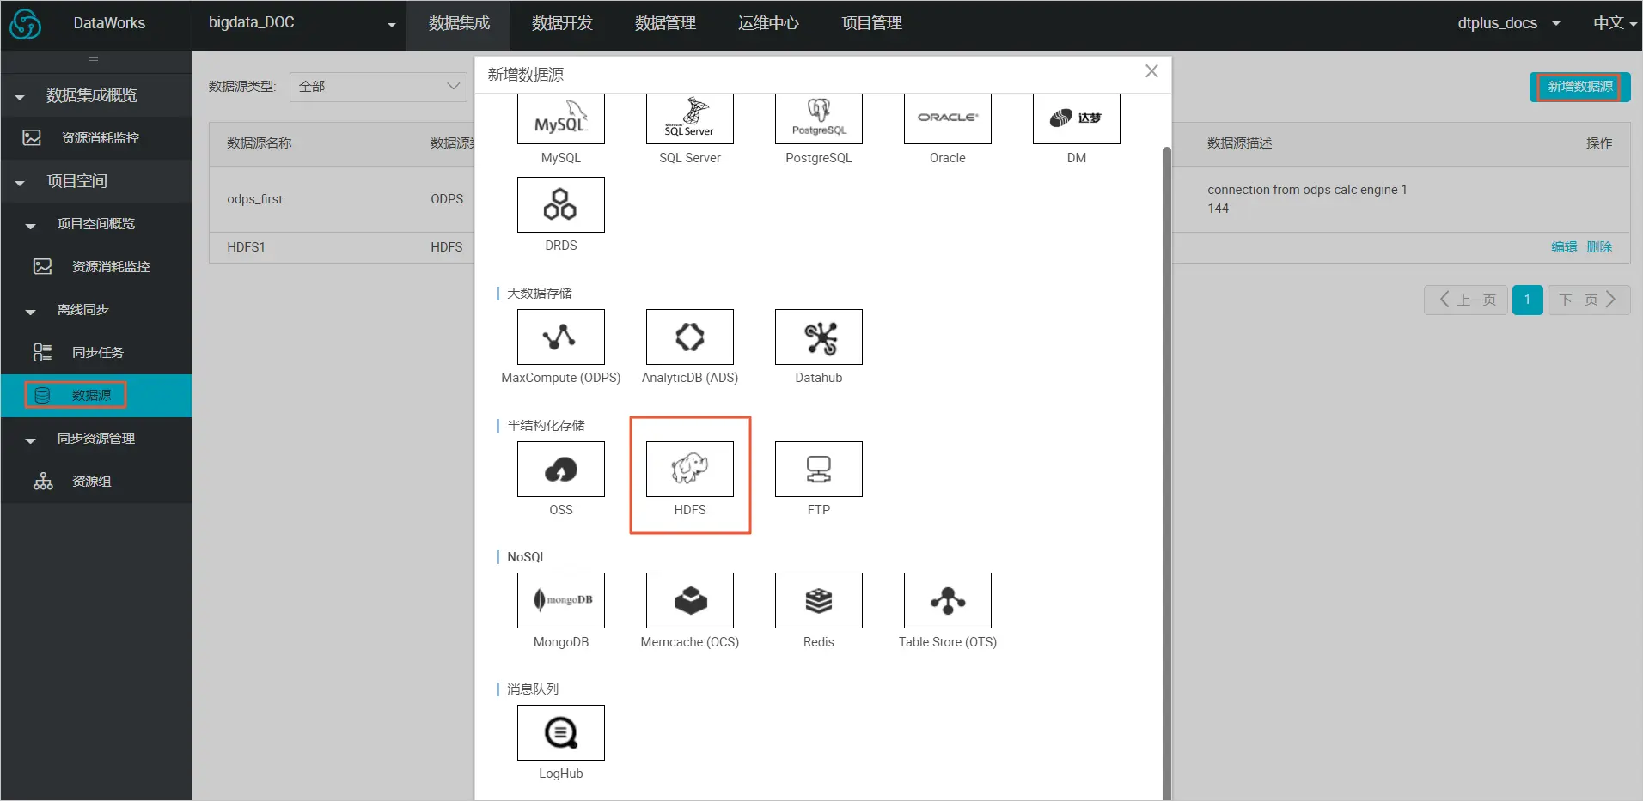Viewport: 1643px width, 801px height.
Task: Click the 半结构化存储 section heading
Action: (546, 426)
